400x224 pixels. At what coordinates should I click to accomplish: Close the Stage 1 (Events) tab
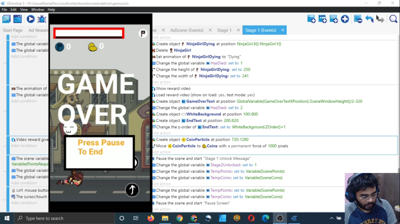pyautogui.click(x=283, y=30)
